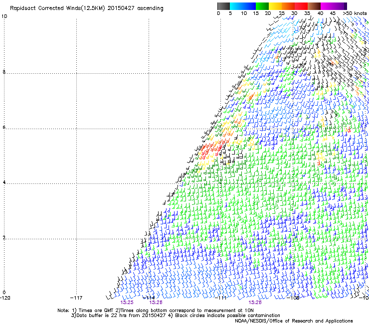Image resolution: width=369 pixels, height=324 pixels.
Task: Select the blue 10-15 knots color swatch
Action: pos(249,6)
